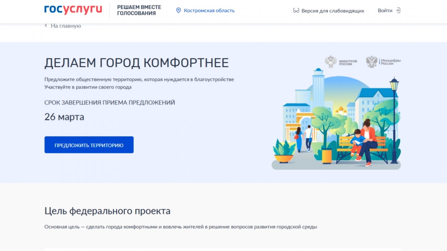Click the Цель федерального проекта heading
The image size is (447, 251).
[x=108, y=211]
